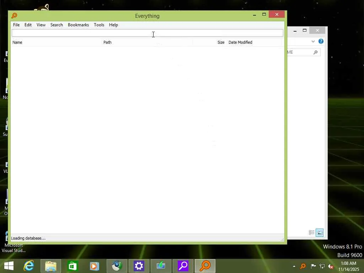
Task: Open the View menu
Action: click(41, 25)
